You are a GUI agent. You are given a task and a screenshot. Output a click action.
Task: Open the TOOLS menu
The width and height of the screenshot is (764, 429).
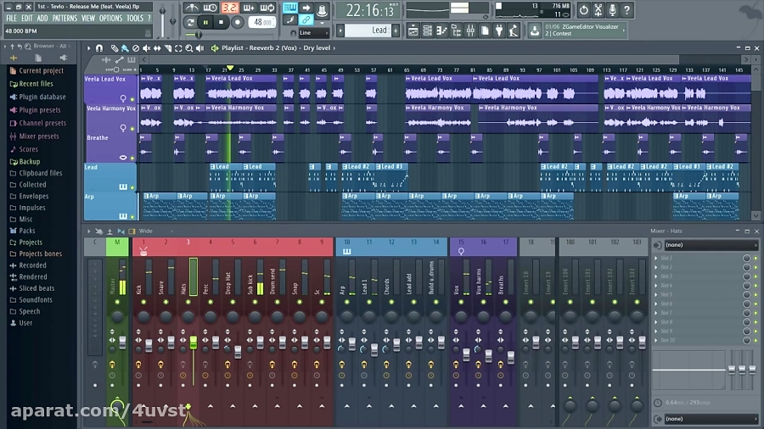point(135,18)
